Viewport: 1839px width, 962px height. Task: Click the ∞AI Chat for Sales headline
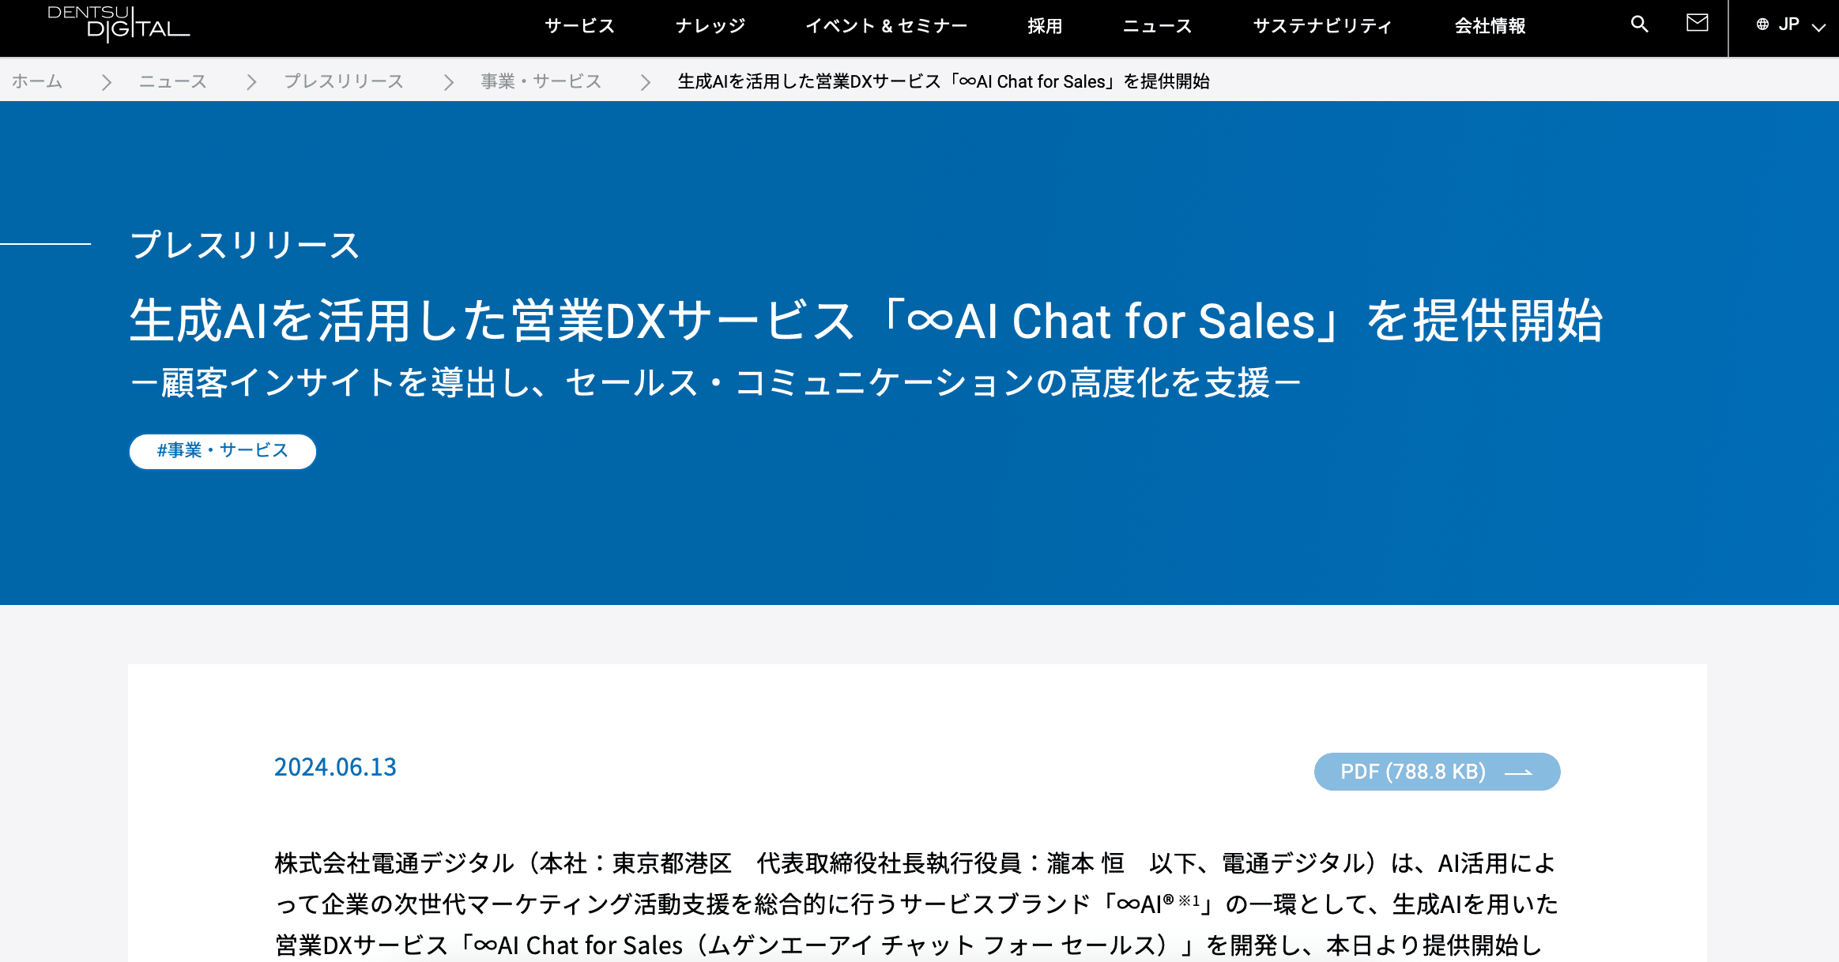click(867, 321)
